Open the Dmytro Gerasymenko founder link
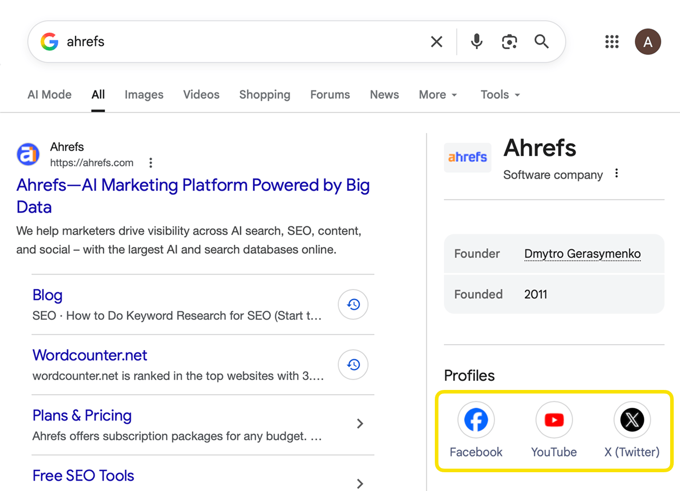 (x=582, y=254)
